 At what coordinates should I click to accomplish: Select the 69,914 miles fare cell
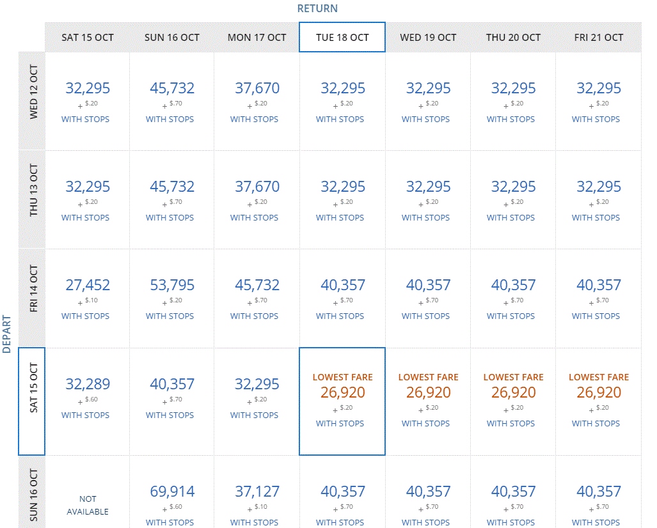pos(172,492)
